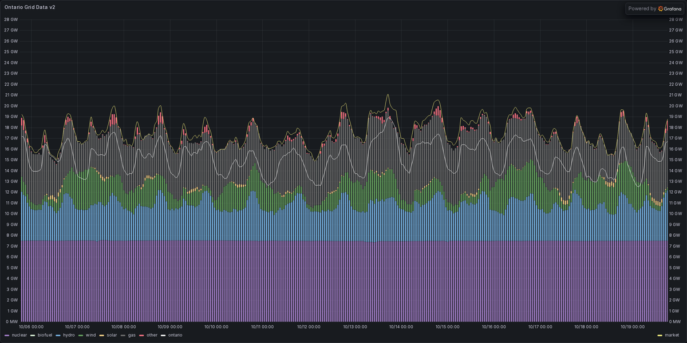Image resolution: width=687 pixels, height=343 pixels.
Task: Open the blue hydro legend color swatch
Action: (58, 335)
